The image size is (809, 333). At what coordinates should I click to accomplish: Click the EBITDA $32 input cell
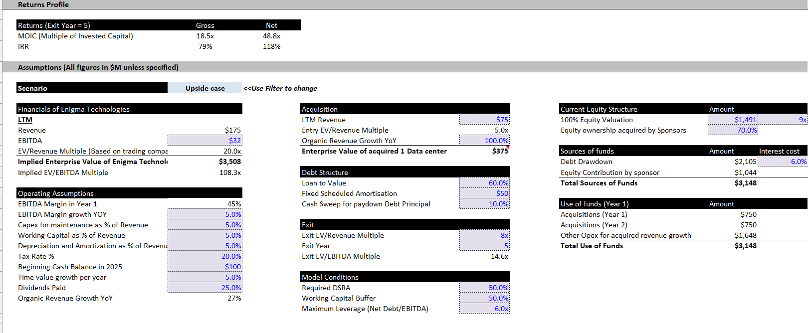(x=205, y=141)
